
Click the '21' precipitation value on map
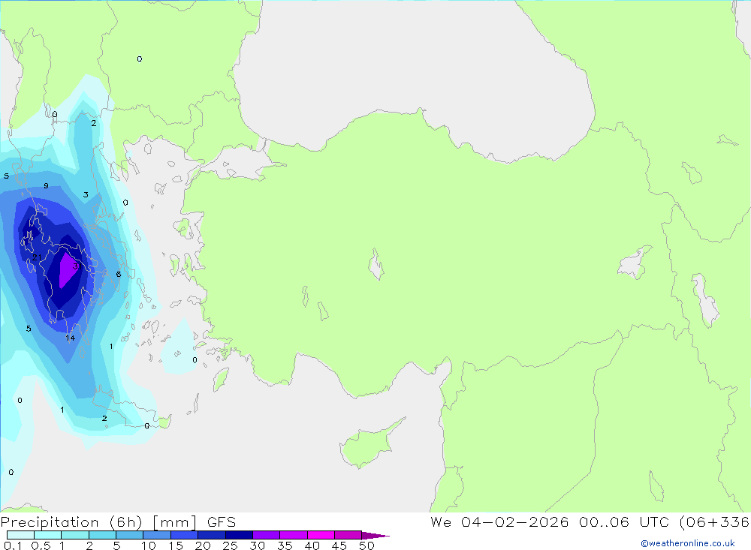tap(37, 257)
